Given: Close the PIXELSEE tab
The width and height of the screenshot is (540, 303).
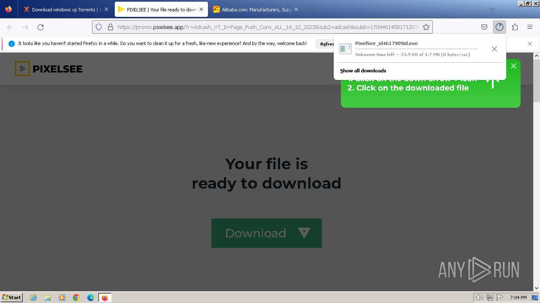Looking at the screenshot, I should [x=201, y=9].
